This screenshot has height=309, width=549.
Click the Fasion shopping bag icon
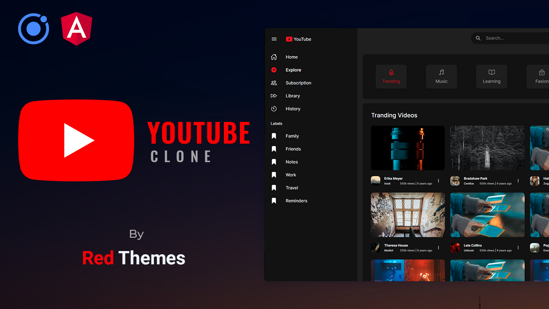point(542,72)
